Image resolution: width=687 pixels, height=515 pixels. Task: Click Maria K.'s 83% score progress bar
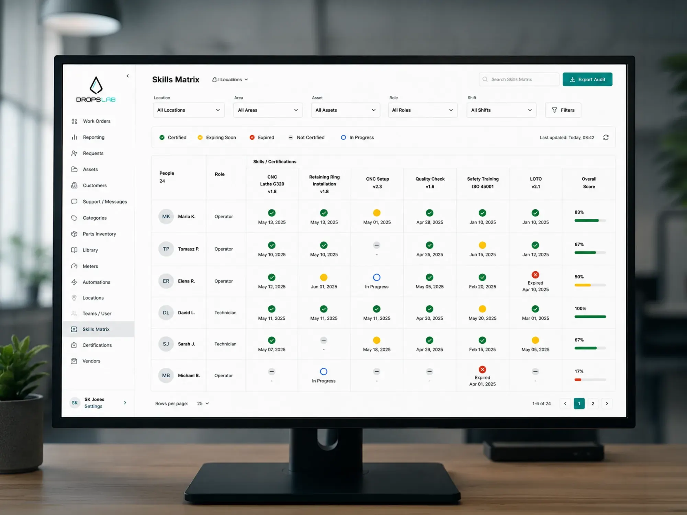click(x=590, y=220)
